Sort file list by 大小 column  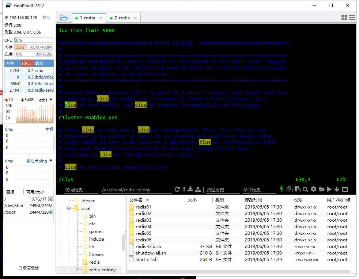point(199,200)
